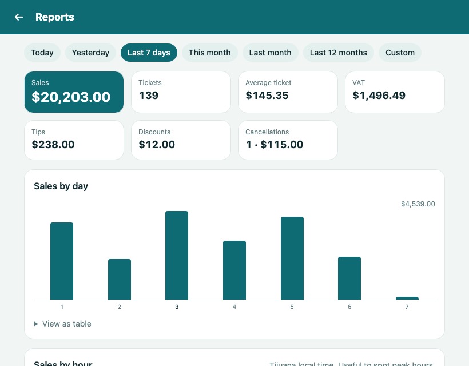Click the day 4 sales bar
469x366 pixels.
pos(234,270)
